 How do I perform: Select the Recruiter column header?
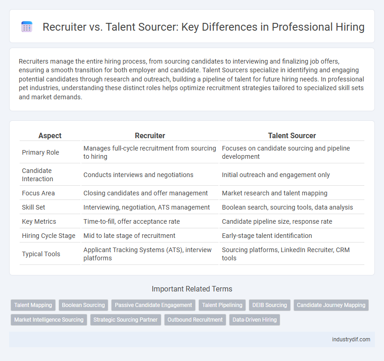150,135
